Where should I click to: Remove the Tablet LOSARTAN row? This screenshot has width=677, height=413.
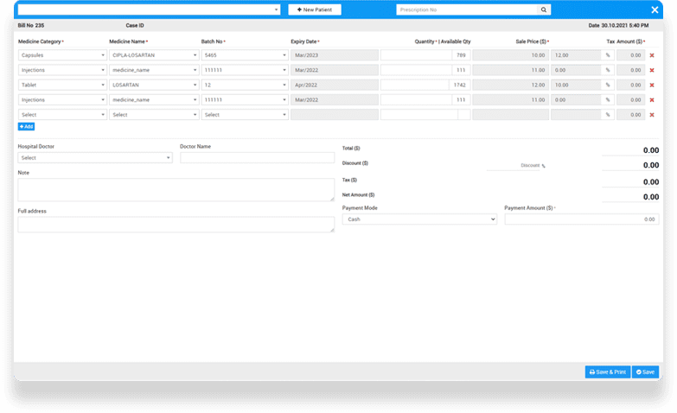tap(652, 85)
